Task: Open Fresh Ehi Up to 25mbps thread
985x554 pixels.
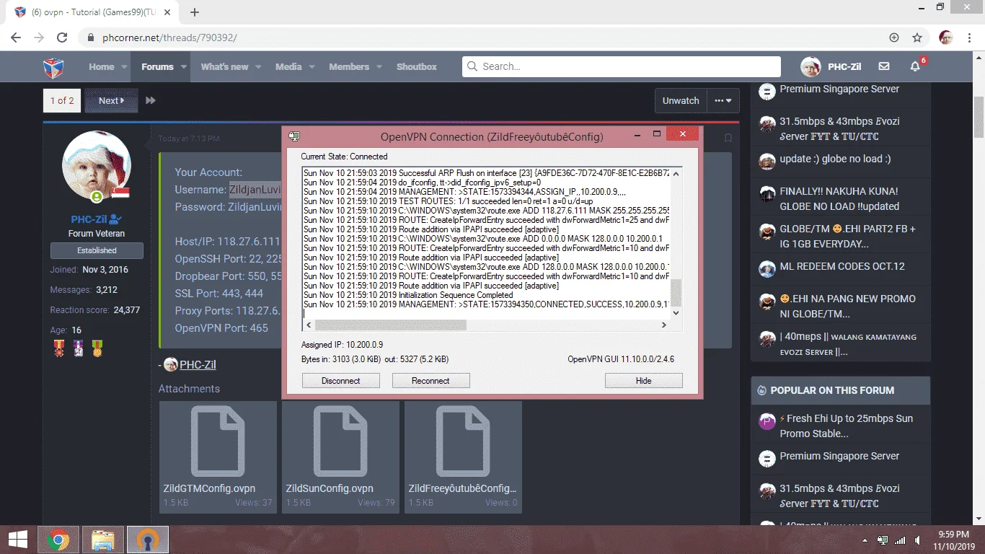Action: [846, 426]
